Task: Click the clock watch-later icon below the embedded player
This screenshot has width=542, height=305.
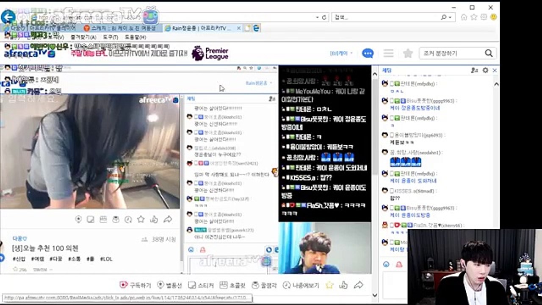Action: point(128,219)
